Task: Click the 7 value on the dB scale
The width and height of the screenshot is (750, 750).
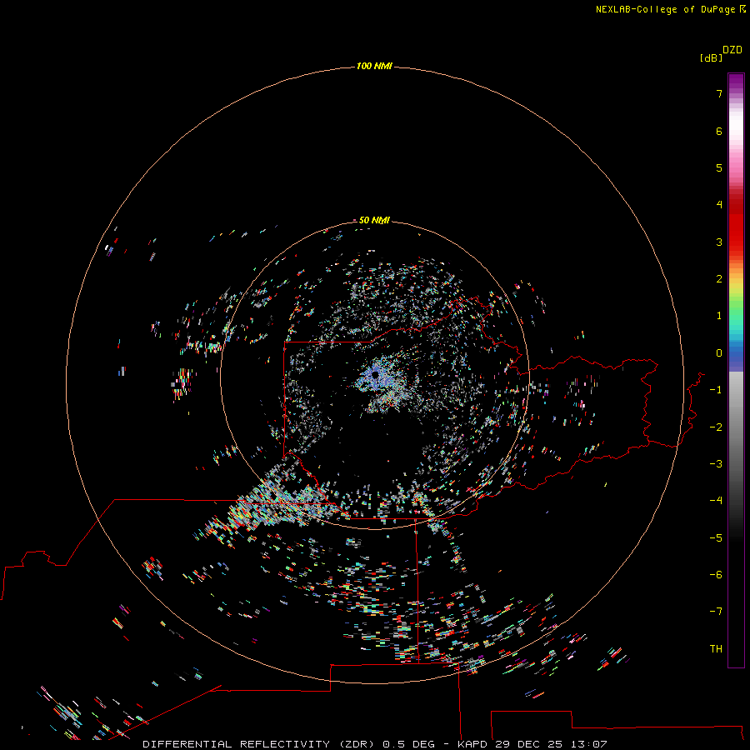Action: coord(719,93)
